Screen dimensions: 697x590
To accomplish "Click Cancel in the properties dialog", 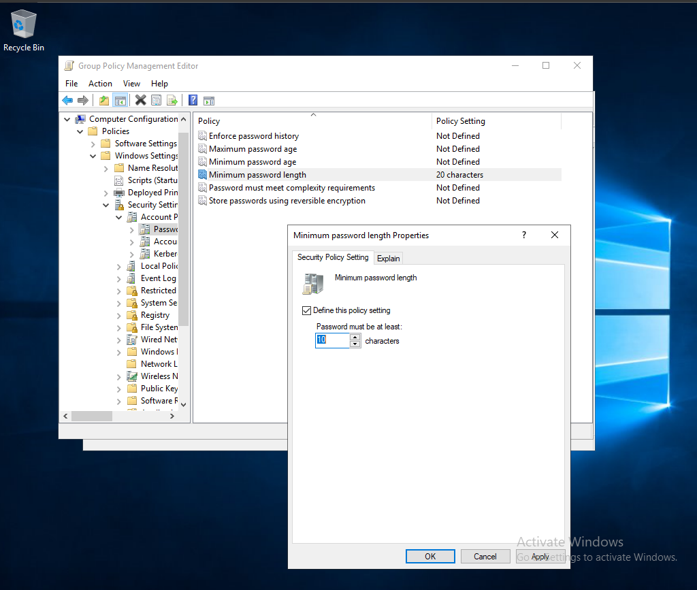I will 485,556.
